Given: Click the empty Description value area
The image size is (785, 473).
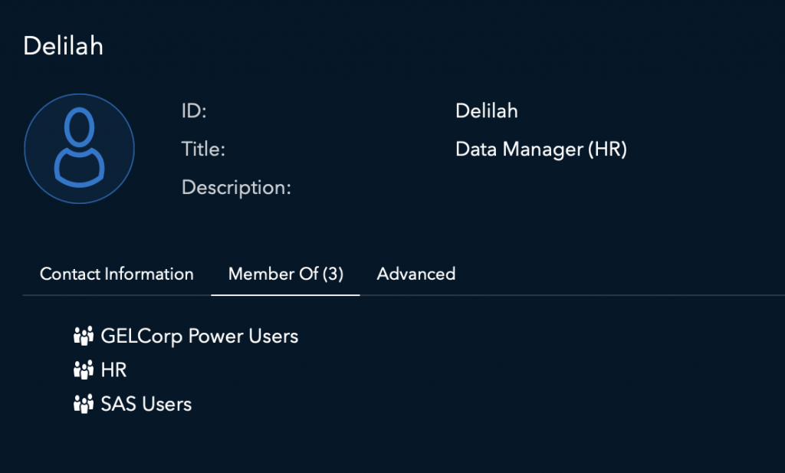Looking at the screenshot, I should click(x=537, y=188).
